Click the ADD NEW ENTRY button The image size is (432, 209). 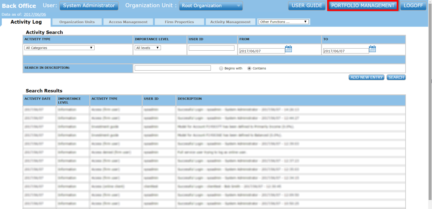pyautogui.click(x=366, y=77)
